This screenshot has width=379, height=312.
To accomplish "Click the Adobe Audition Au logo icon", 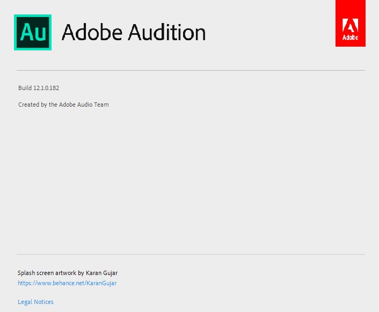I will [x=33, y=32].
